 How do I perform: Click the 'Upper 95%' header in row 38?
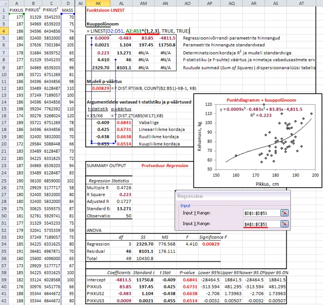pyautogui.click(x=231, y=273)
